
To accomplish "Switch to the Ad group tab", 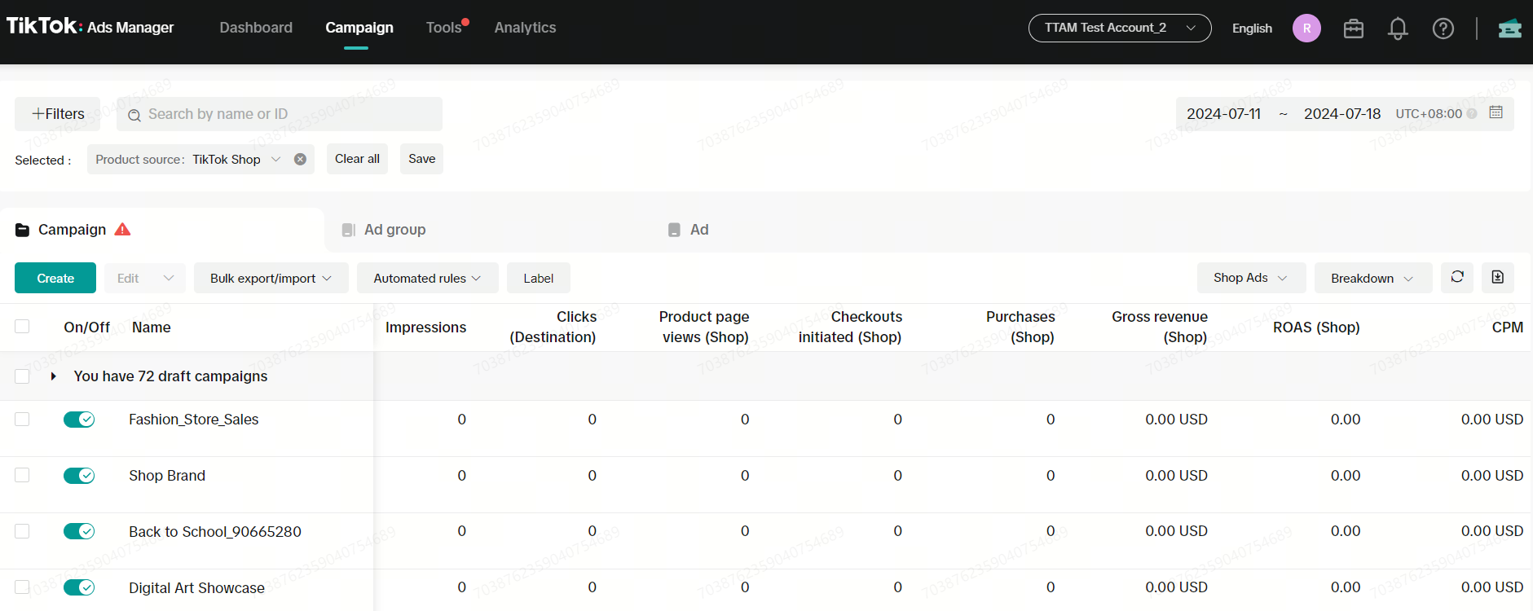I will pyautogui.click(x=394, y=230).
